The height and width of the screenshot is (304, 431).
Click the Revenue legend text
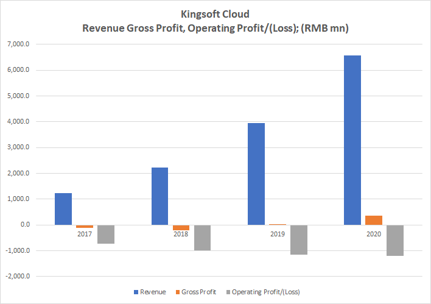point(153,292)
